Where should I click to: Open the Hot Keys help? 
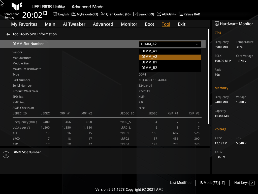(x=244, y=183)
